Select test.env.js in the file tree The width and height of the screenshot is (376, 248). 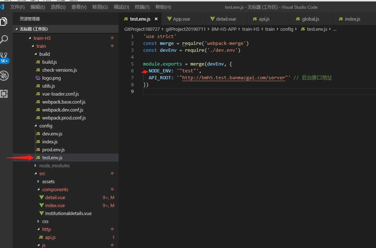65,157
